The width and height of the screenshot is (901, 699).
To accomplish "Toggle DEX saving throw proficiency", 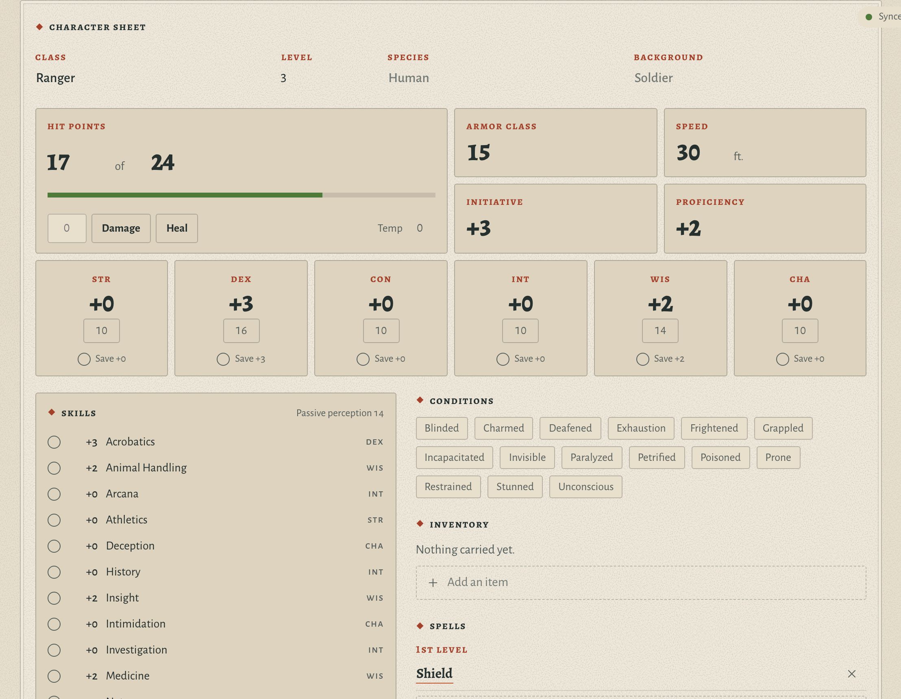I will [x=223, y=359].
